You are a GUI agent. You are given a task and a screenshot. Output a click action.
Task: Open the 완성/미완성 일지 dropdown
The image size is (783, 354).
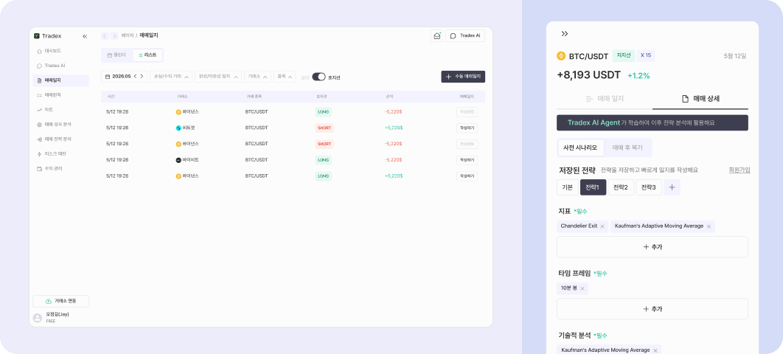click(217, 77)
